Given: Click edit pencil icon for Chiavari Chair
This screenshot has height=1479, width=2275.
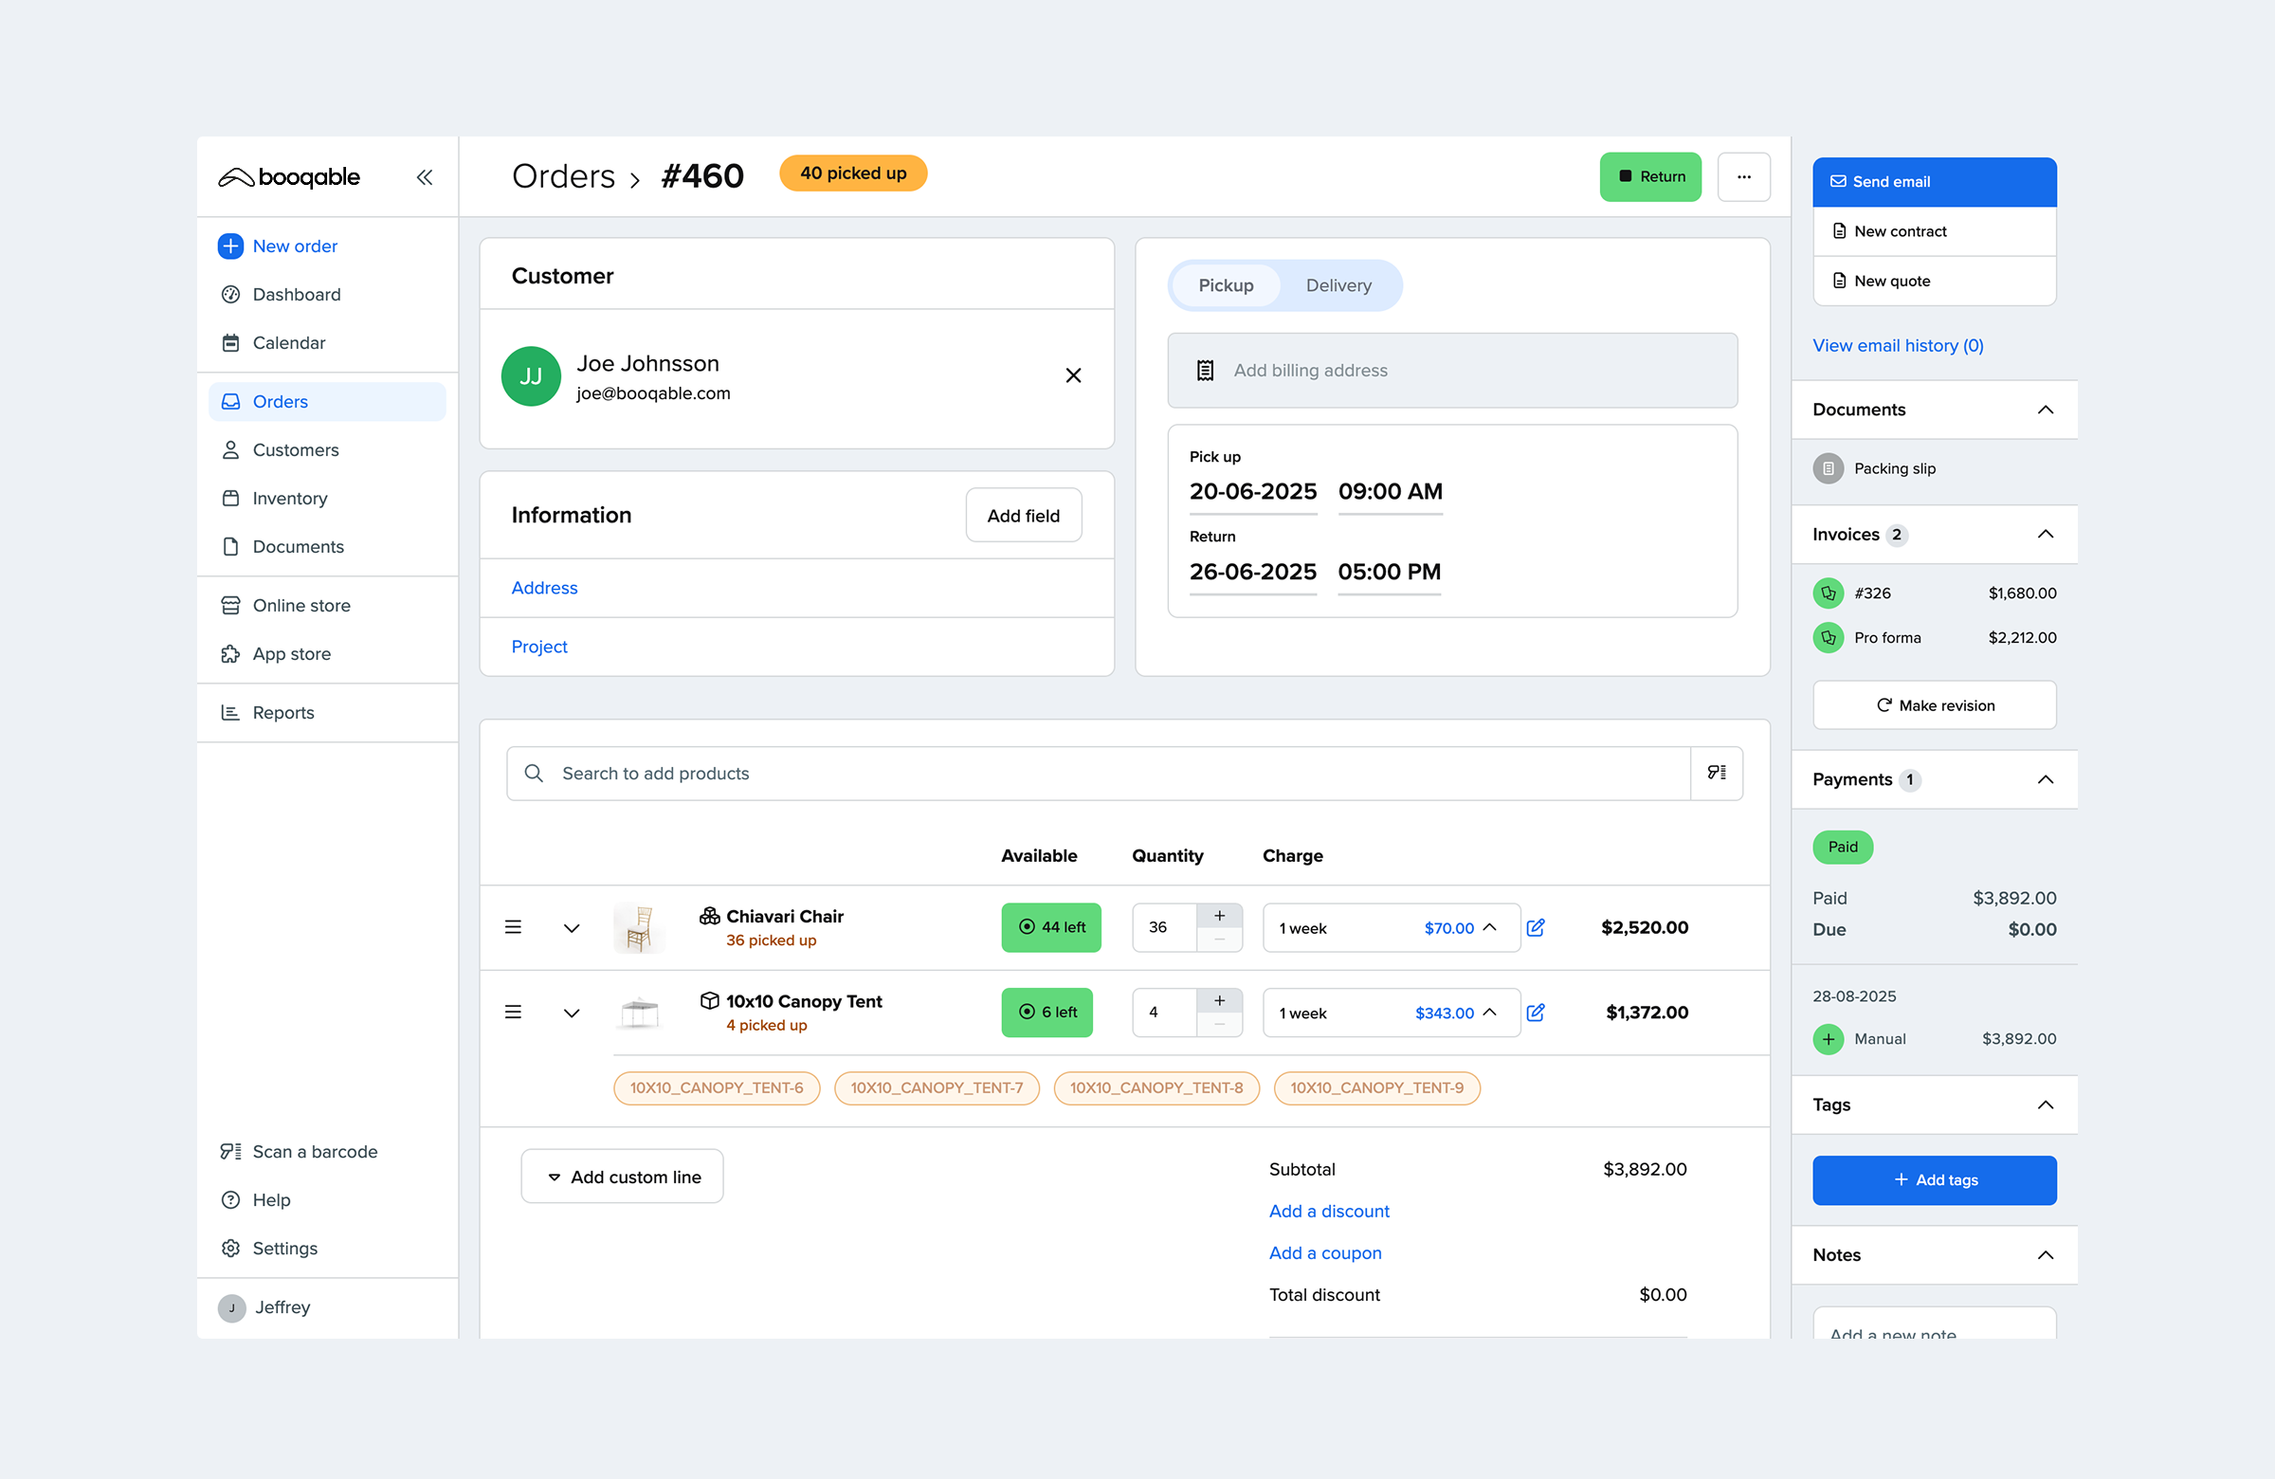Looking at the screenshot, I should (x=1535, y=927).
